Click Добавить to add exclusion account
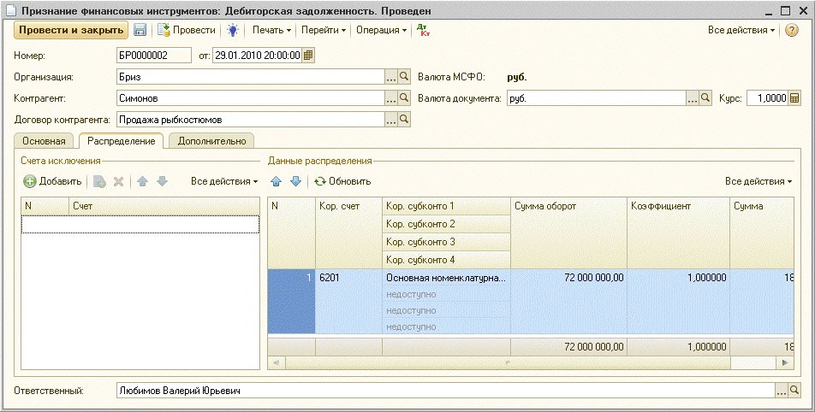Screen dimensions: 815x412 tap(52, 181)
